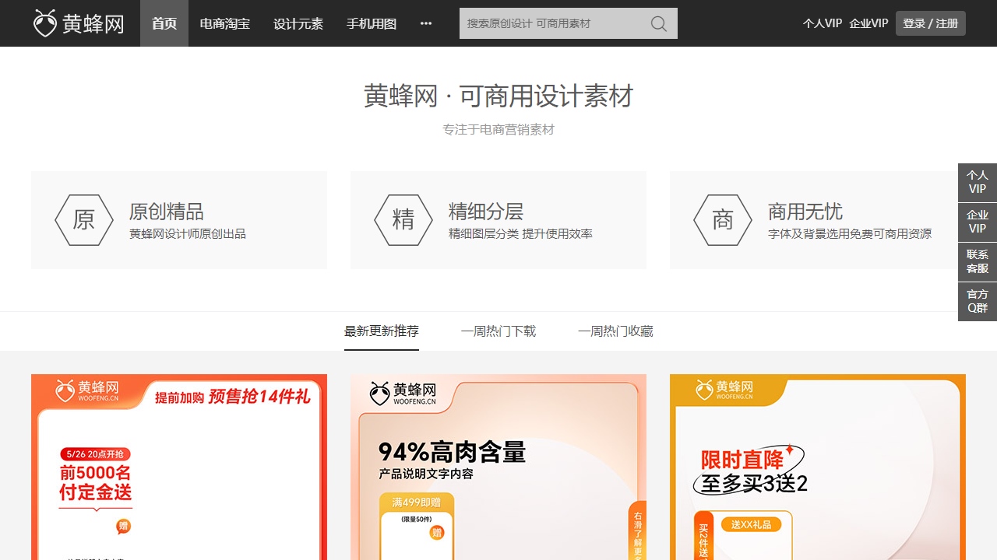Viewport: 997px width, 560px height.
Task: Click the search magnifier icon
Action: click(x=659, y=23)
